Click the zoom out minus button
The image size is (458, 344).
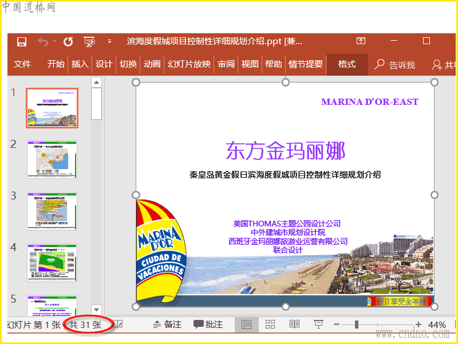337,325
